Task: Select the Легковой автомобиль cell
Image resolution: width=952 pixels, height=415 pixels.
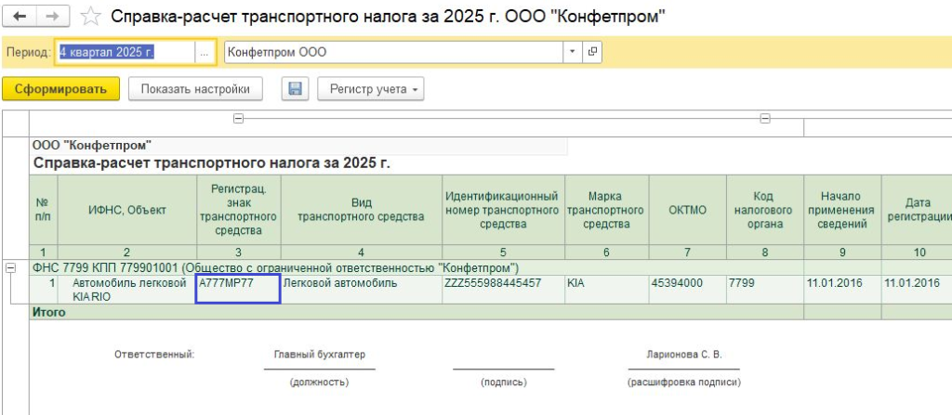Action: pyautogui.click(x=362, y=290)
